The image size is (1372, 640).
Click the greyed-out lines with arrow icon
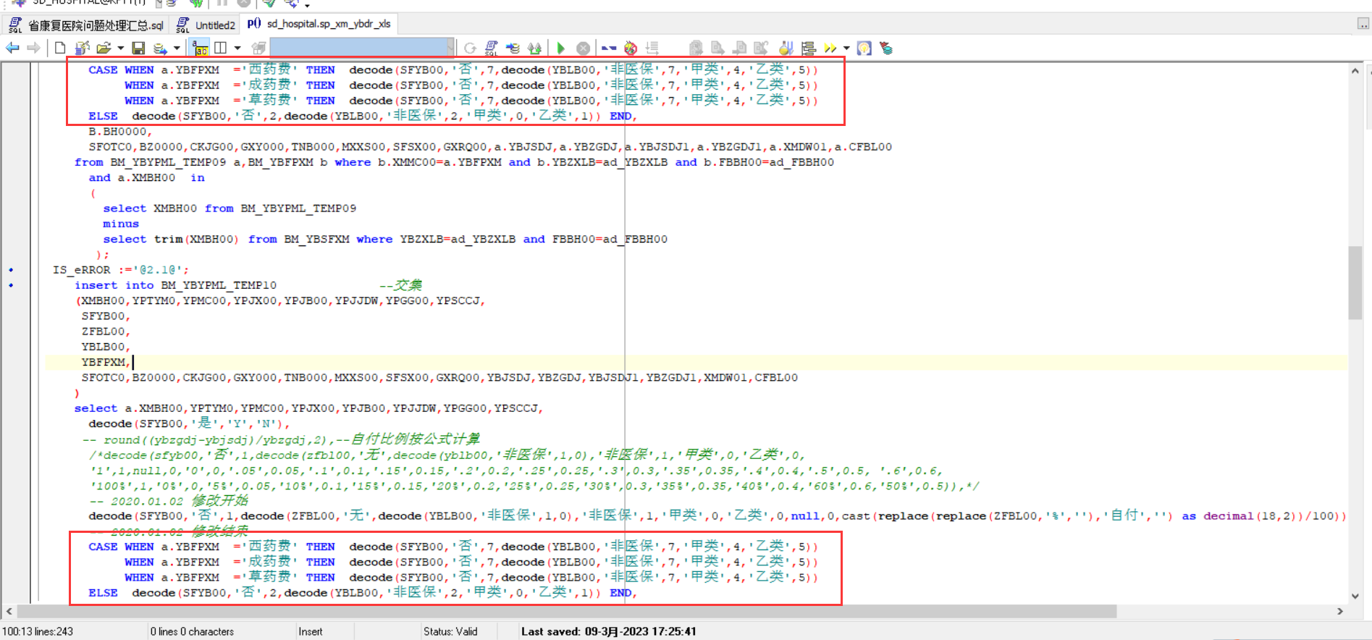[652, 48]
